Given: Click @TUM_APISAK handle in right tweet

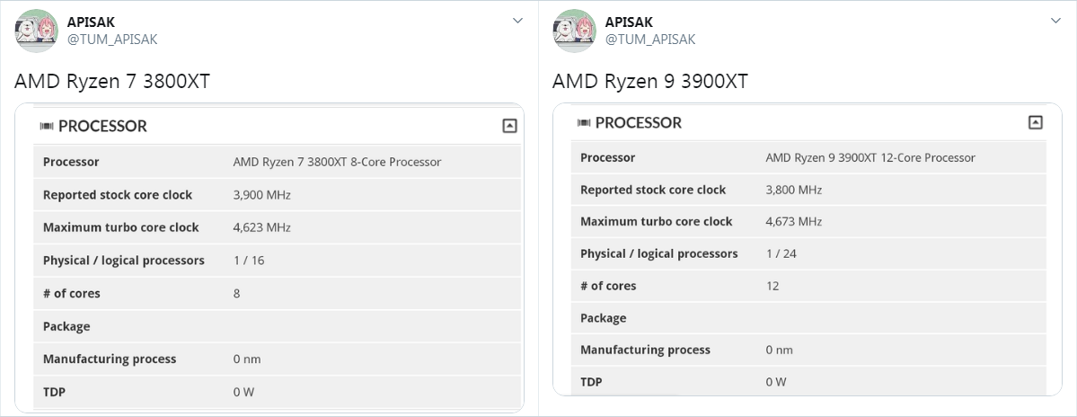Looking at the screenshot, I should pyautogui.click(x=649, y=40).
